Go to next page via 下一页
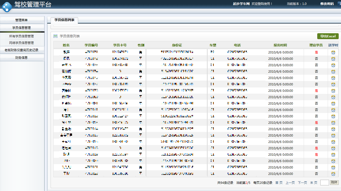The width and height of the screenshot is (341, 191). (x=302, y=183)
